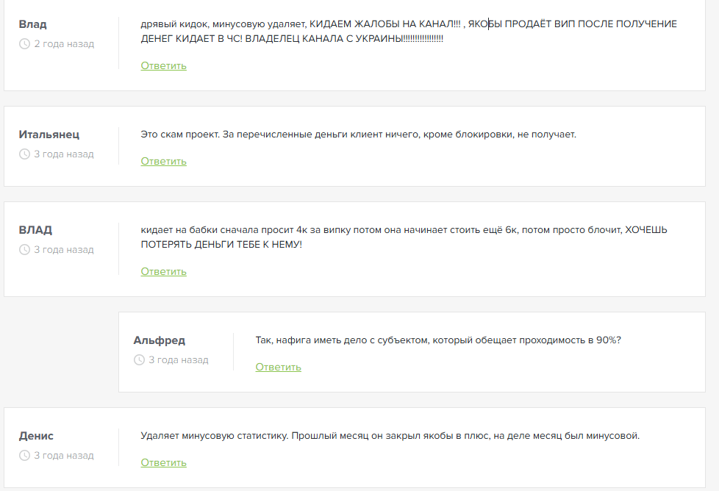Click clock icon in Итальянец's comment
719x491 pixels.
(24, 154)
